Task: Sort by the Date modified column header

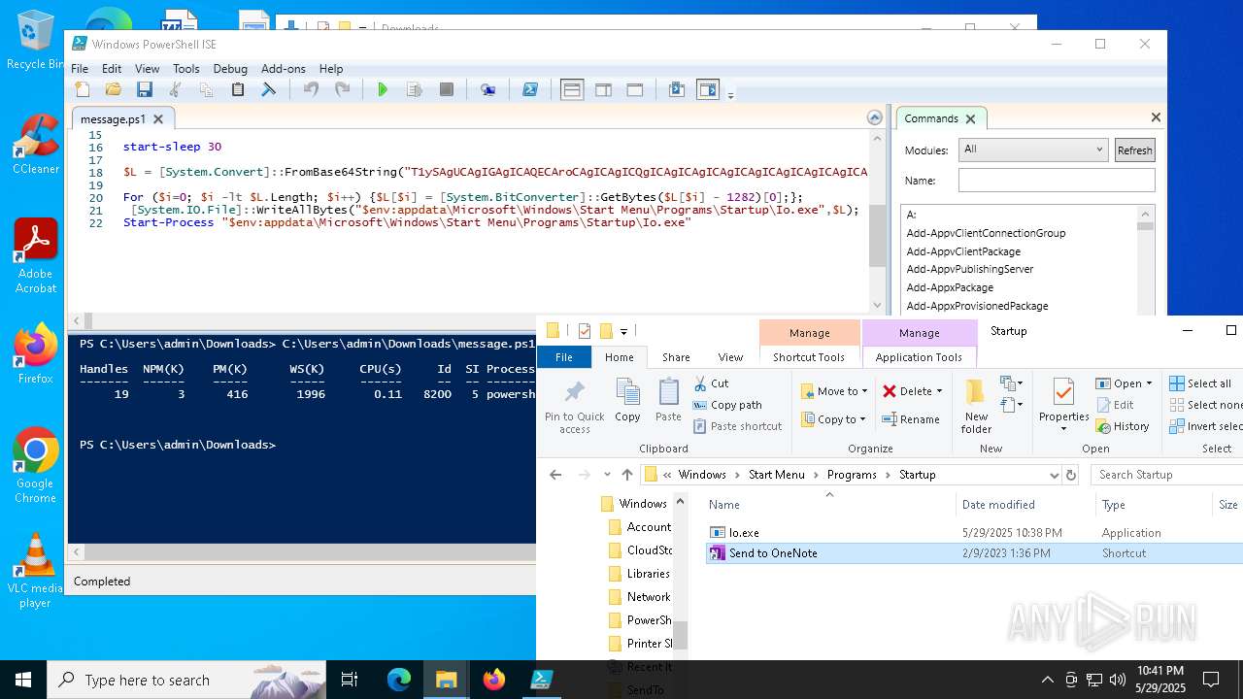Action: [x=997, y=505]
